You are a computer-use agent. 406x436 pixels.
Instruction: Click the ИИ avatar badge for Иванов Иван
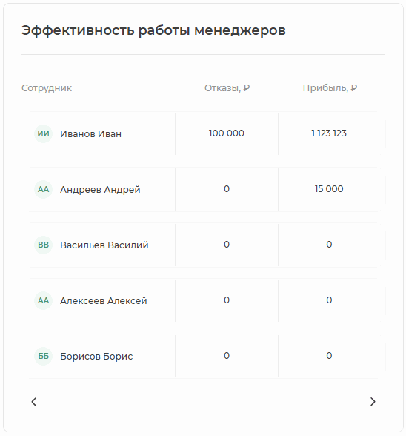click(43, 133)
